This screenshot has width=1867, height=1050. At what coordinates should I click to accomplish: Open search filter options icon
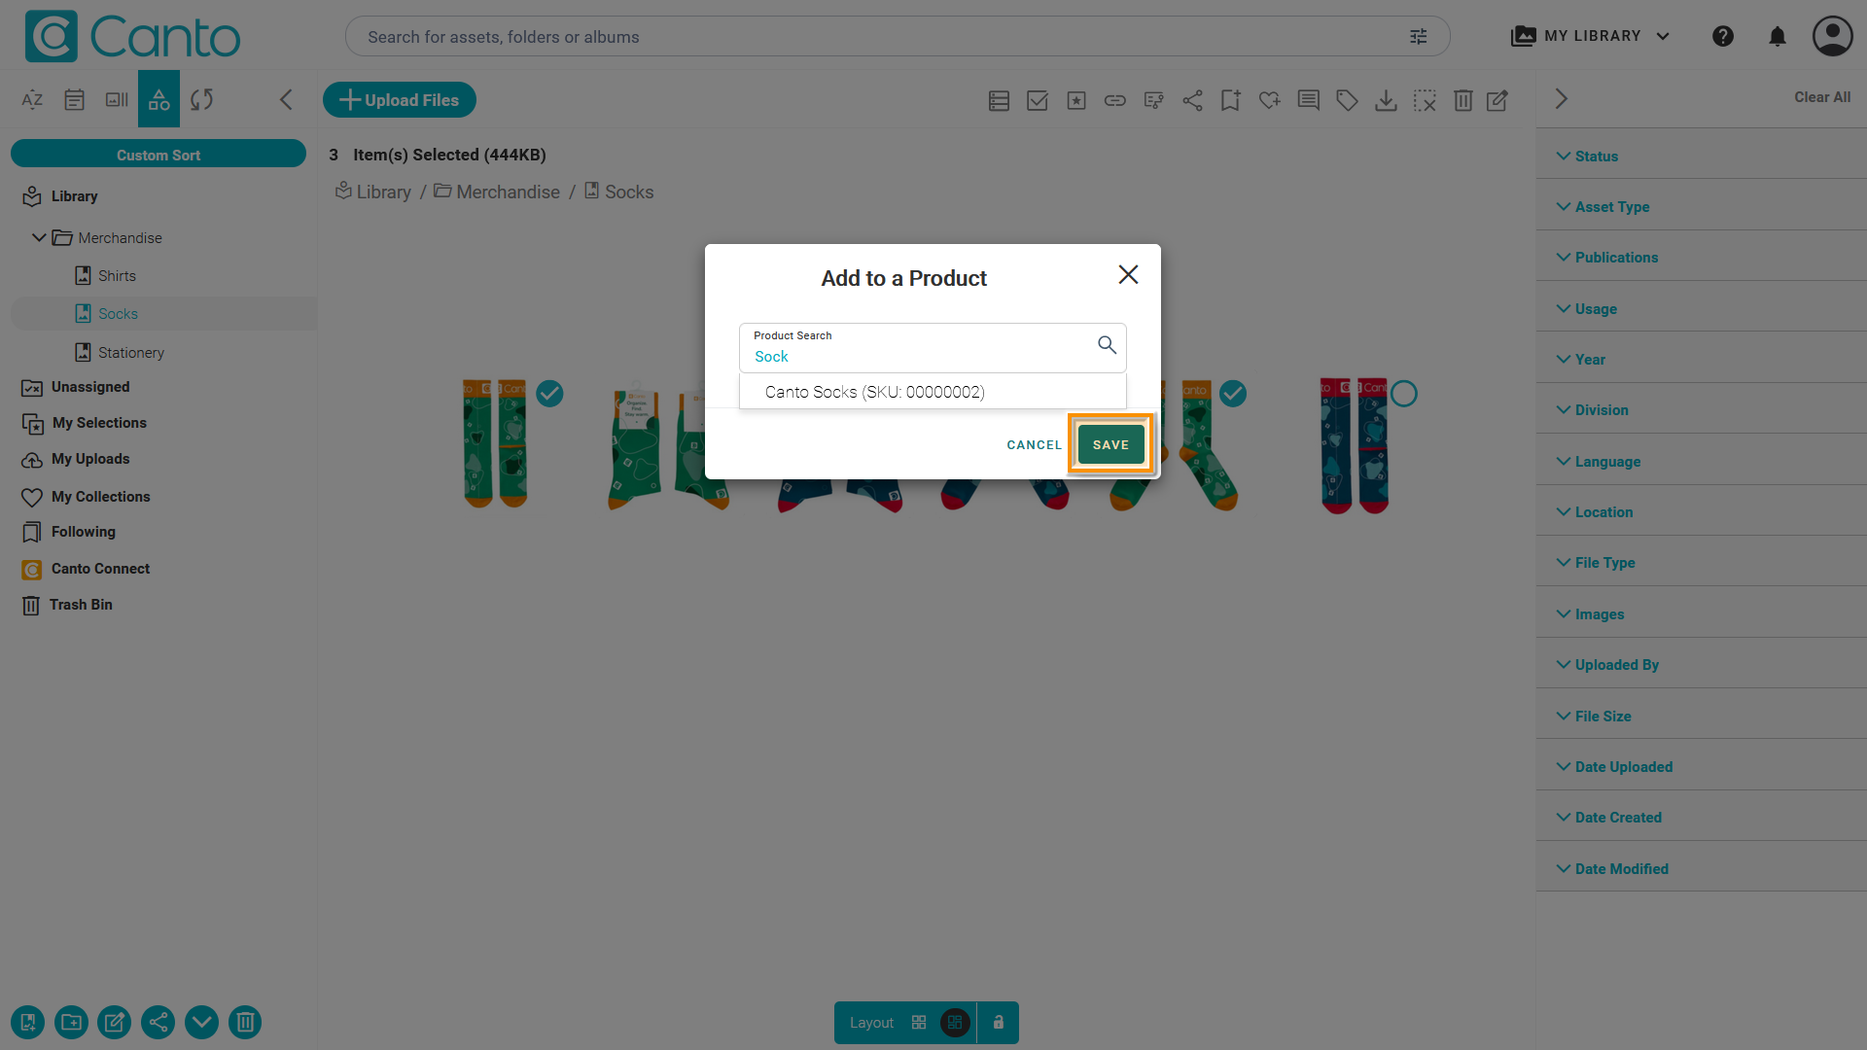[x=1419, y=37]
